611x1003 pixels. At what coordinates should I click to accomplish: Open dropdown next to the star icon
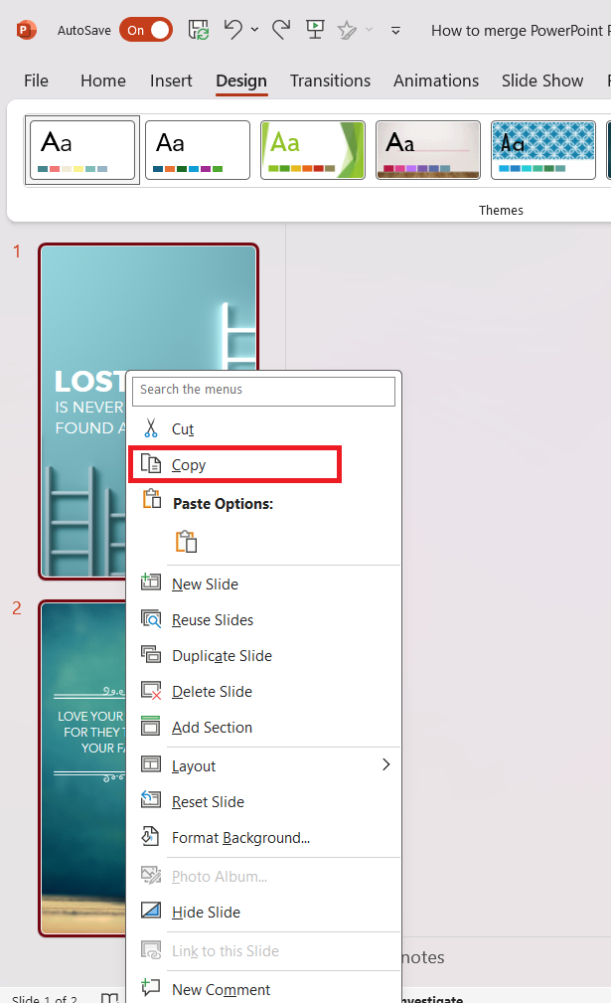(369, 30)
